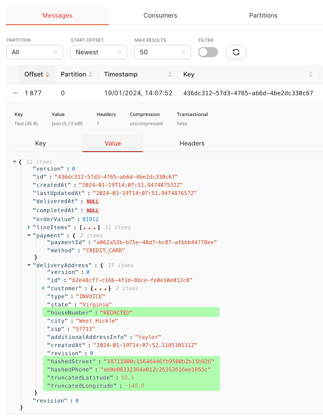
Task: Click the Text (36 B) key size
Action: point(26,124)
